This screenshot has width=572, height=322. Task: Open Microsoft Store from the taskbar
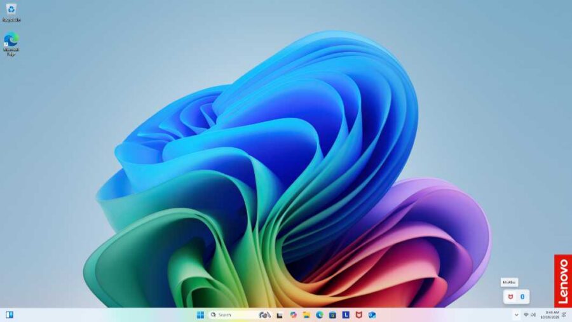tap(332, 315)
